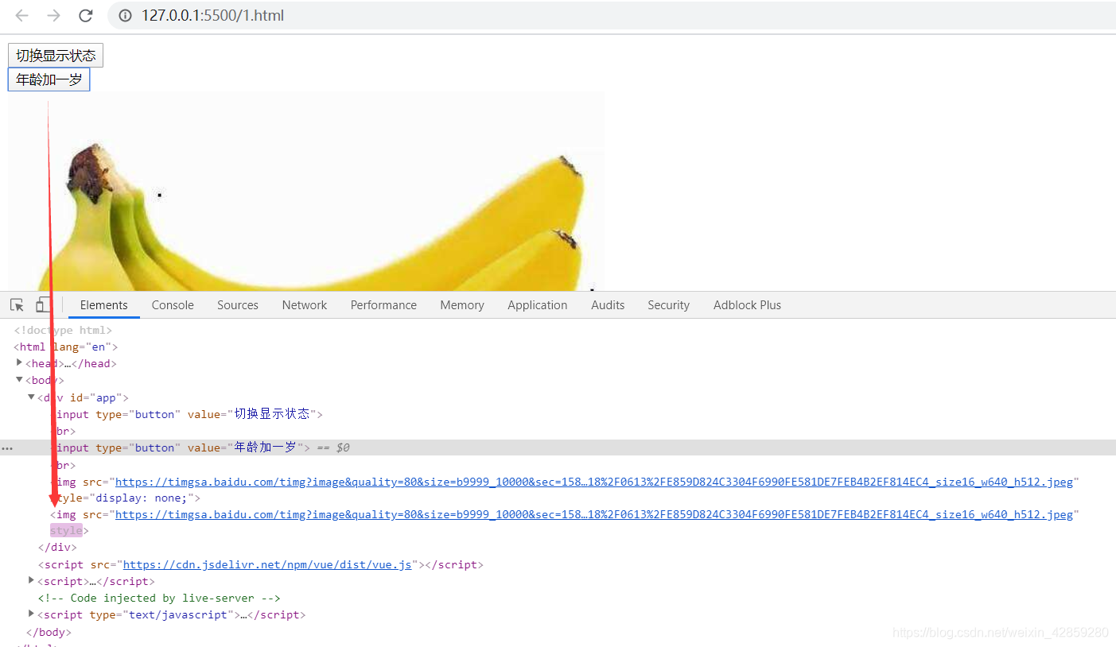Viewport: 1116px width, 647px height.
Task: Expand the collapsed <script>…</script> node
Action: click(x=31, y=581)
